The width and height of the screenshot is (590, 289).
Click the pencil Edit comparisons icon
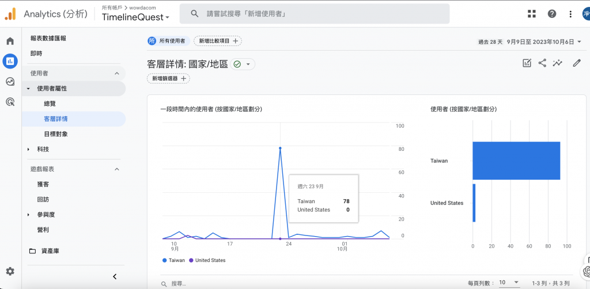577,63
